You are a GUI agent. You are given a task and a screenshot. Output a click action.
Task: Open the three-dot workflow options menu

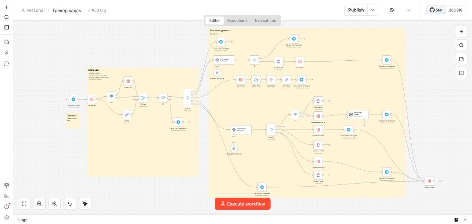[408, 10]
